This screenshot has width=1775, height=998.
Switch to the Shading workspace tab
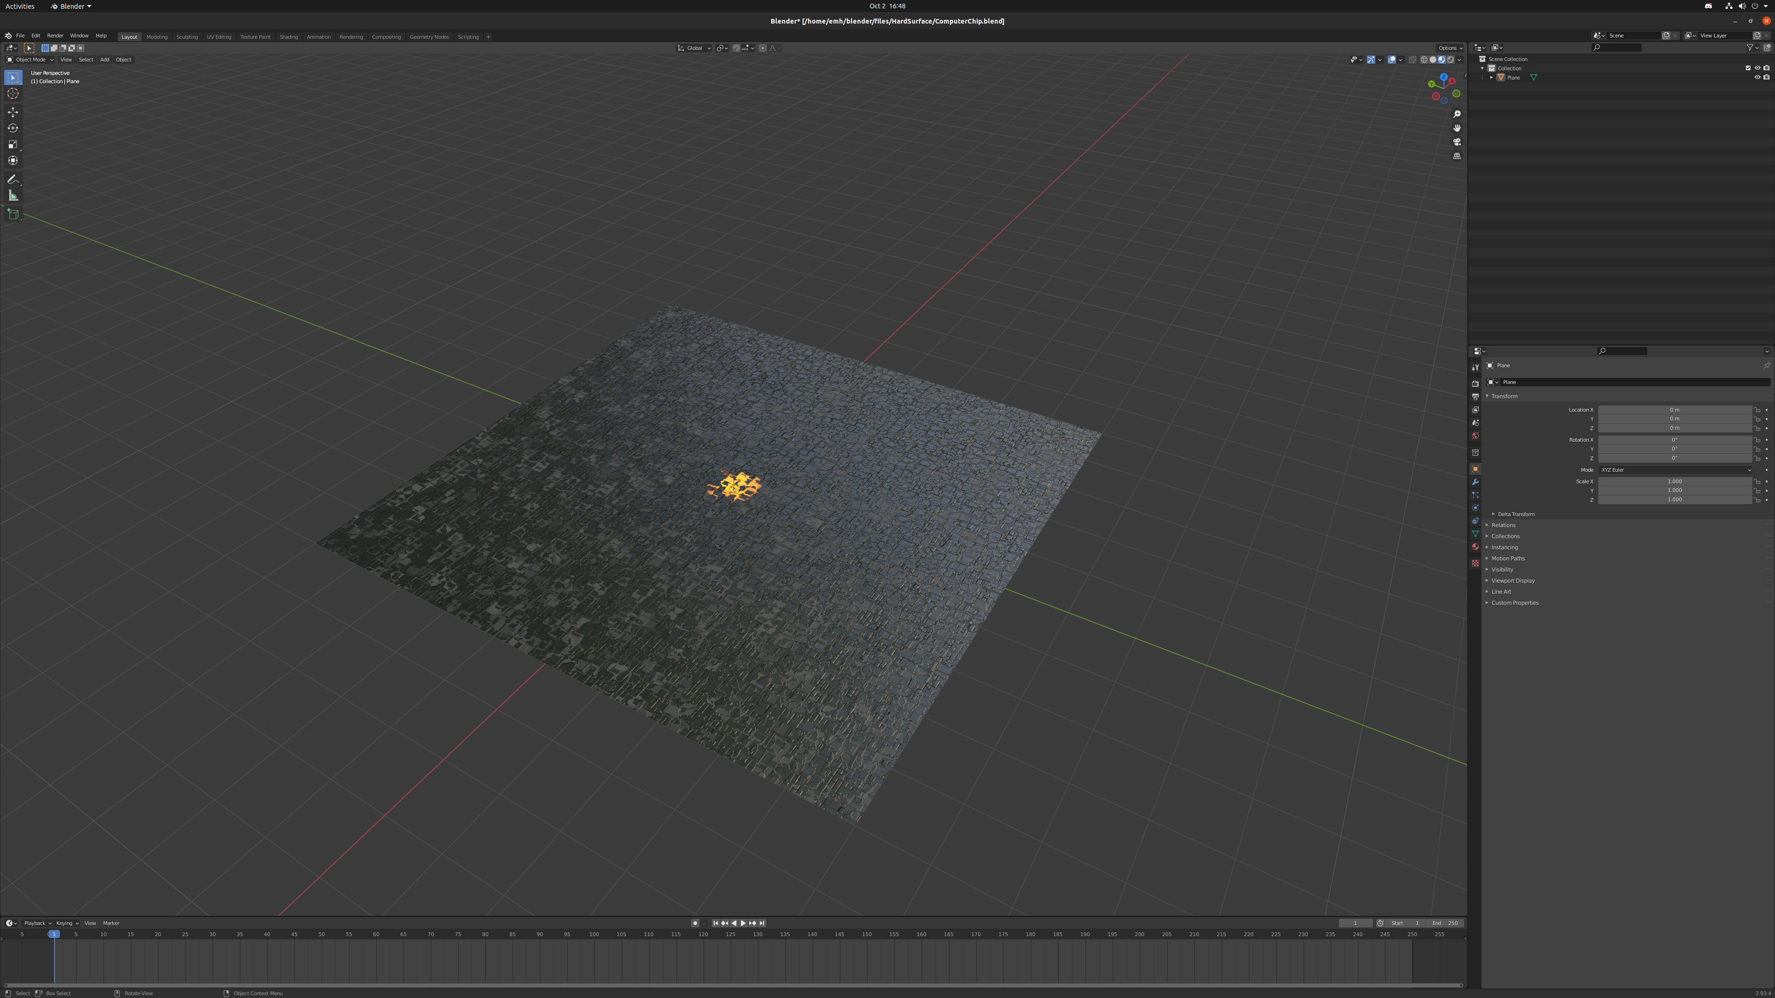click(288, 37)
